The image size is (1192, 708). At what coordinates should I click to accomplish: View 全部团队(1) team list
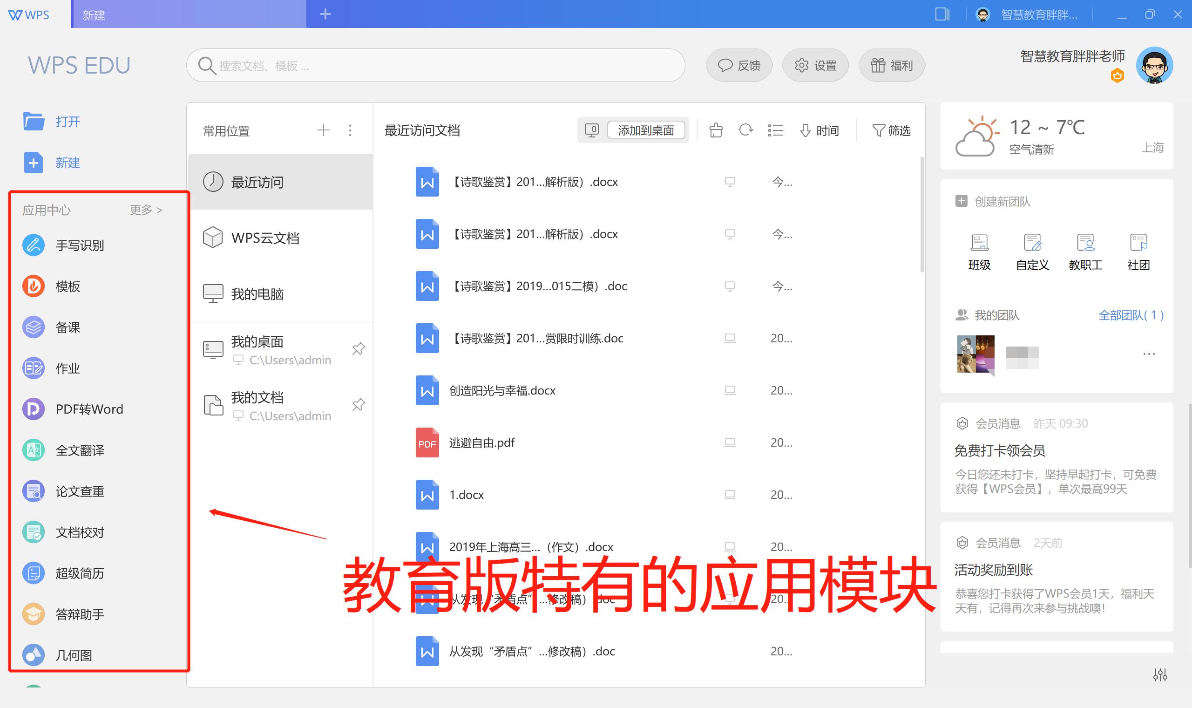click(1131, 315)
